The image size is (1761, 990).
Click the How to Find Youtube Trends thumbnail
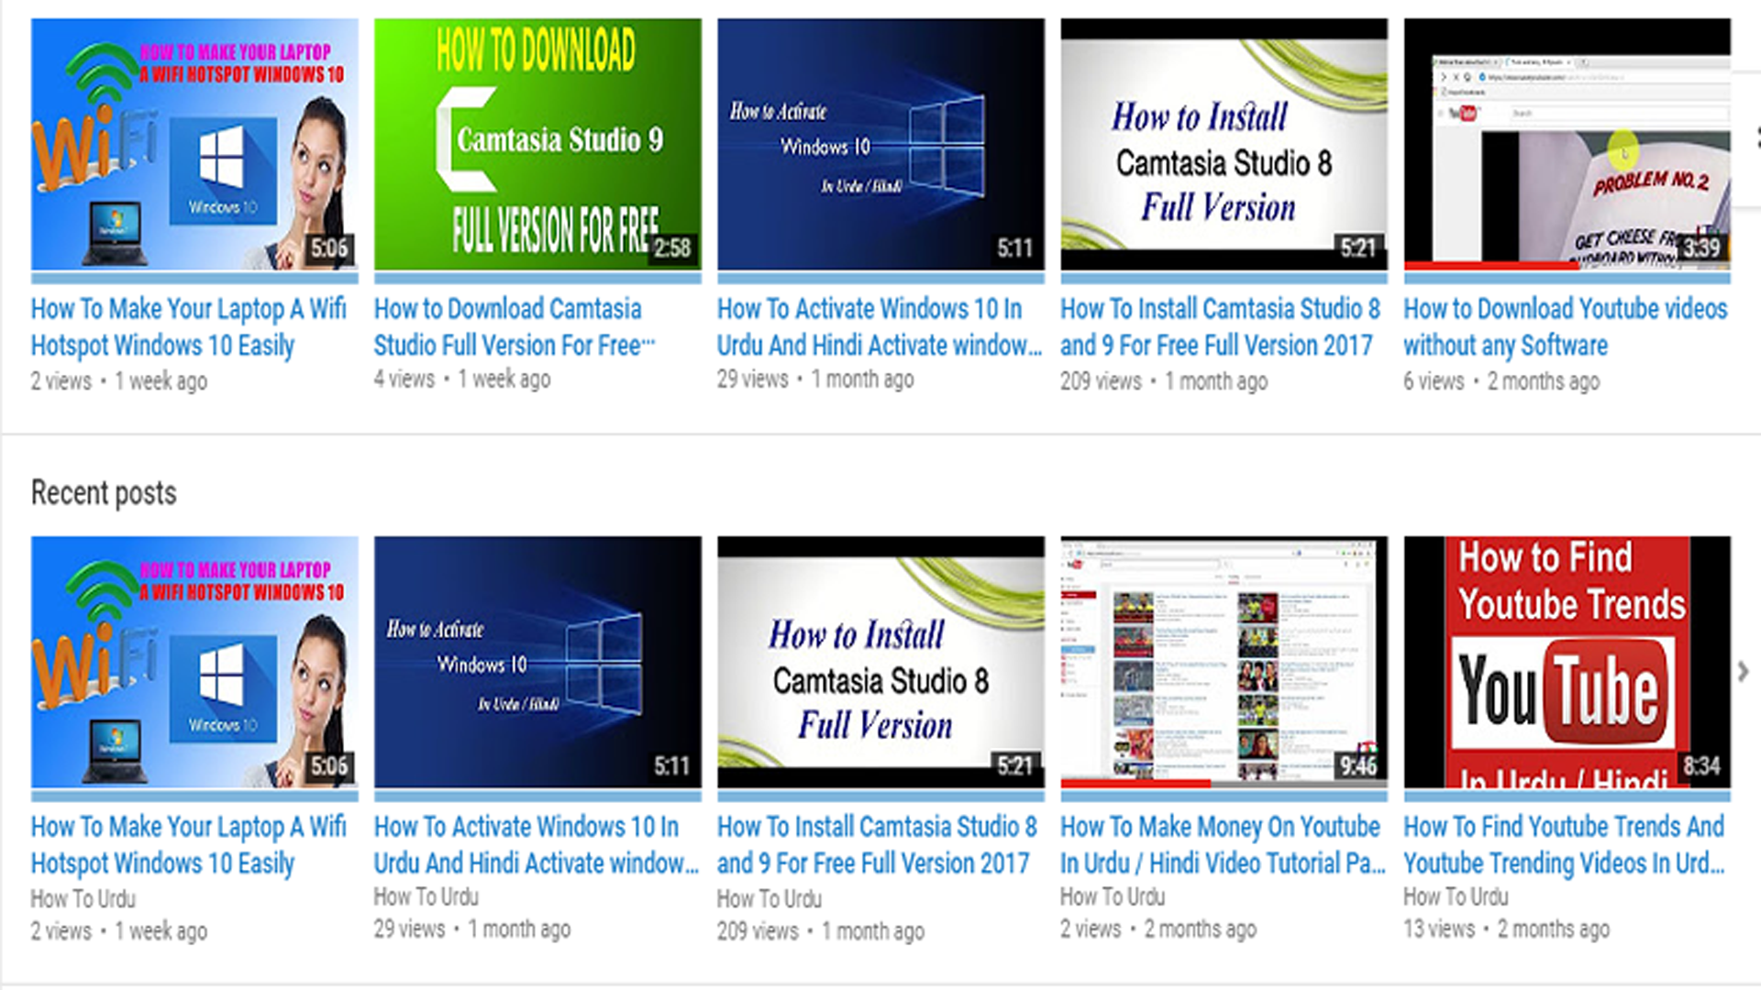click(1567, 662)
